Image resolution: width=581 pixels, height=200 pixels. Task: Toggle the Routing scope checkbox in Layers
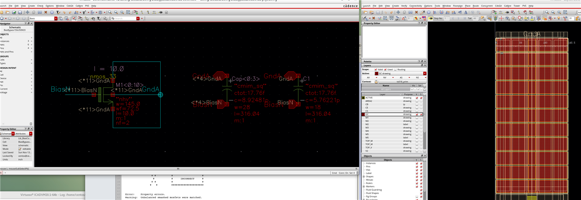(x=395, y=69)
